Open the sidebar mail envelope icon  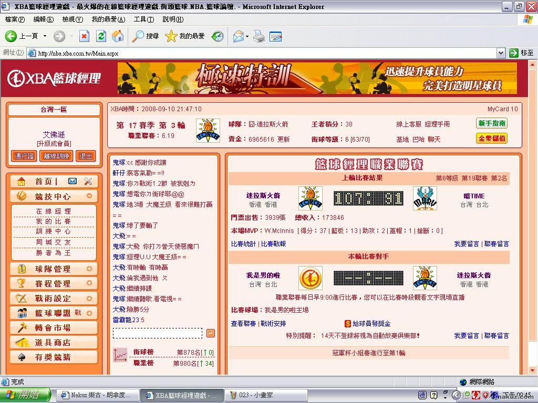pyautogui.click(x=73, y=181)
